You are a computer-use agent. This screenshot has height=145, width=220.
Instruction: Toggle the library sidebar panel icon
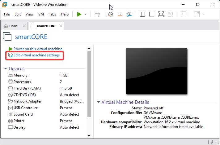point(142,14)
